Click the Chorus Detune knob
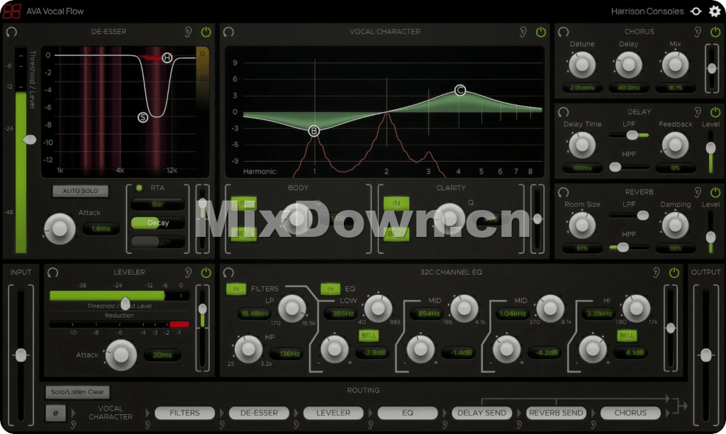This screenshot has width=726, height=434. [x=582, y=65]
